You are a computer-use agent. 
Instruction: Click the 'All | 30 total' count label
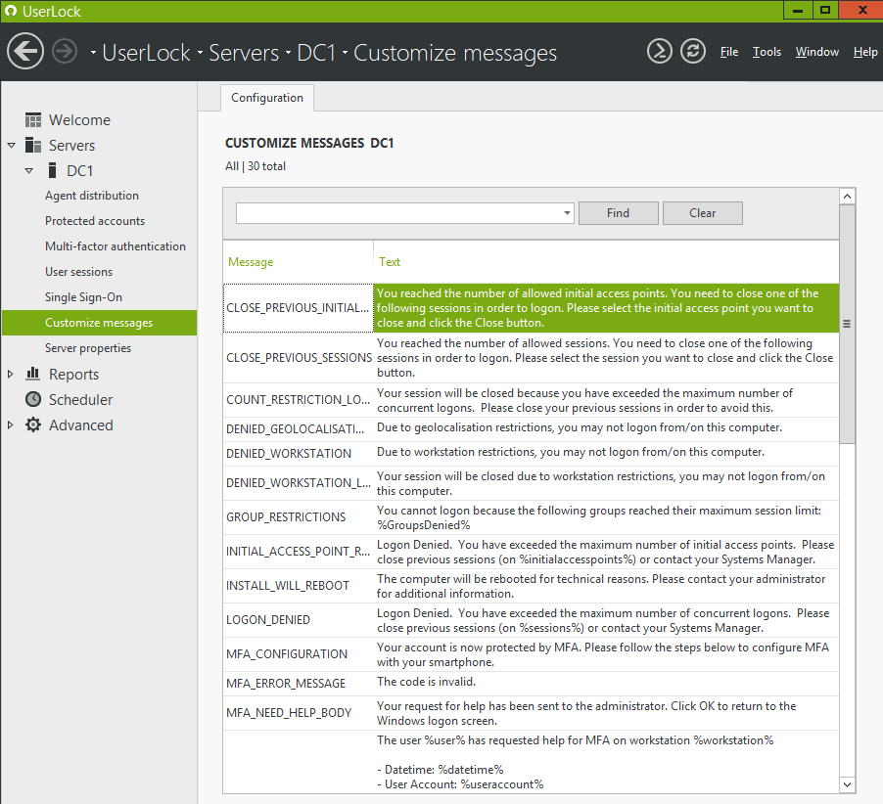(256, 166)
